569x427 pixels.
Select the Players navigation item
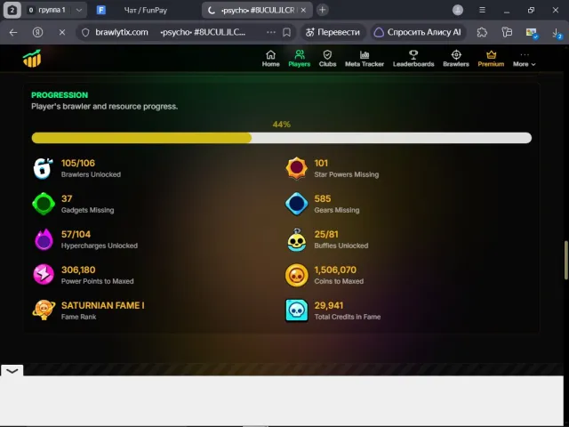pos(300,59)
